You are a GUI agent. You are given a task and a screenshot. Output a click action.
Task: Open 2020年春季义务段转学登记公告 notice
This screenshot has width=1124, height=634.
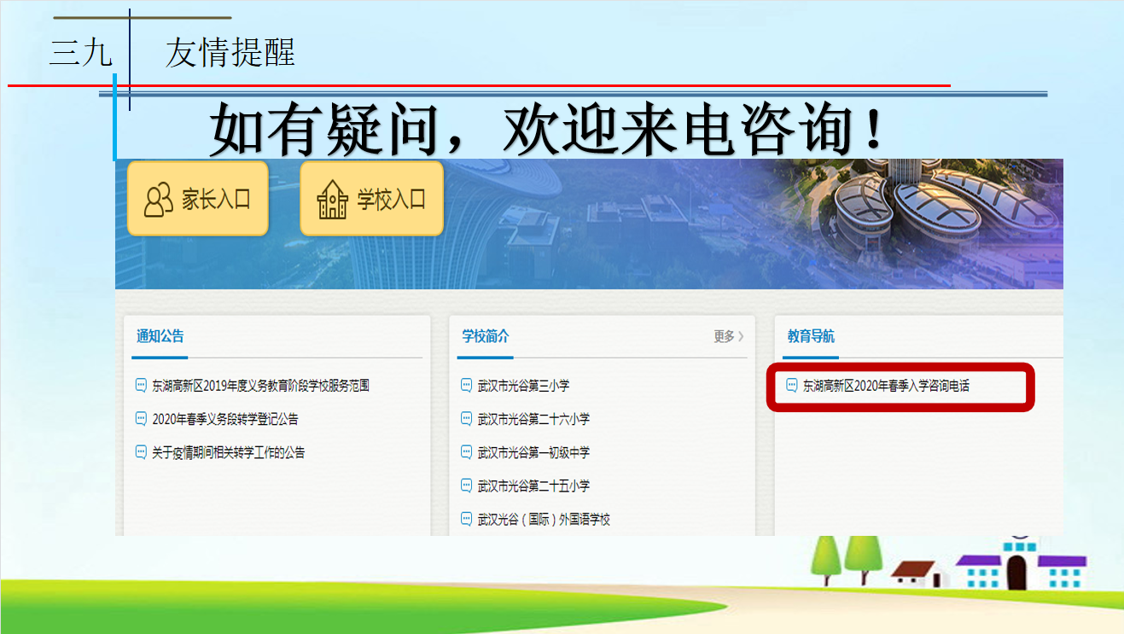[225, 419]
